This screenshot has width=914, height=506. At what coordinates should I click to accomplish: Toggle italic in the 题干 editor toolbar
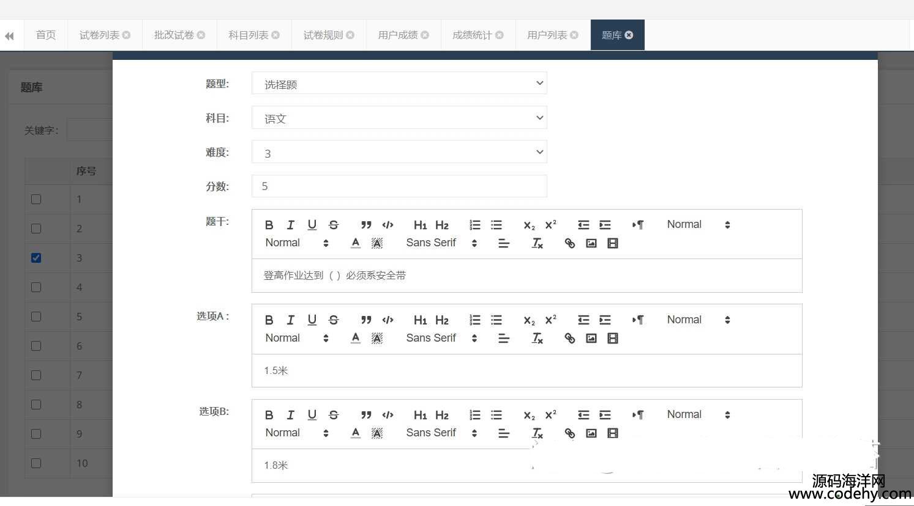point(290,225)
